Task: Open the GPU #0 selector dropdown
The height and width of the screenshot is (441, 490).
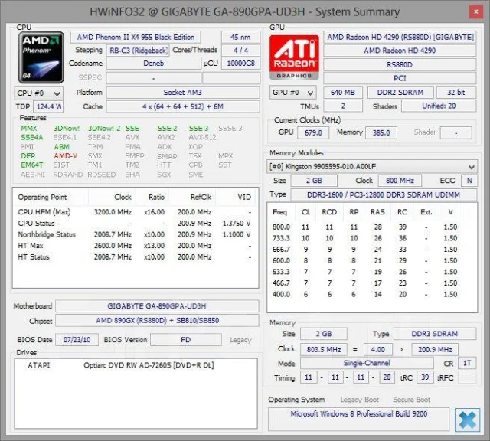Action: pyautogui.click(x=292, y=93)
